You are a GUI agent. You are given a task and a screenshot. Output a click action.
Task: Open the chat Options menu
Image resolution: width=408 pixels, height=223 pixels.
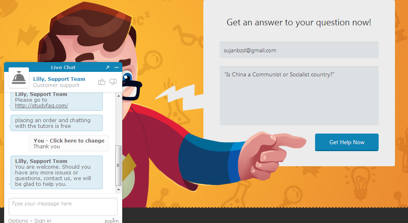coord(18,221)
